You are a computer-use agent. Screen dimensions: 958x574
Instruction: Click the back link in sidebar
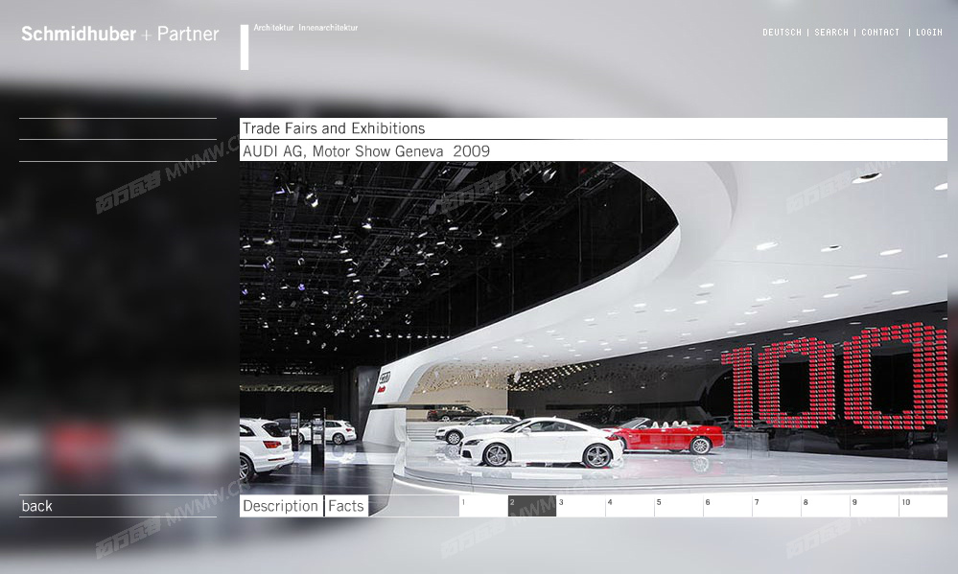37,506
